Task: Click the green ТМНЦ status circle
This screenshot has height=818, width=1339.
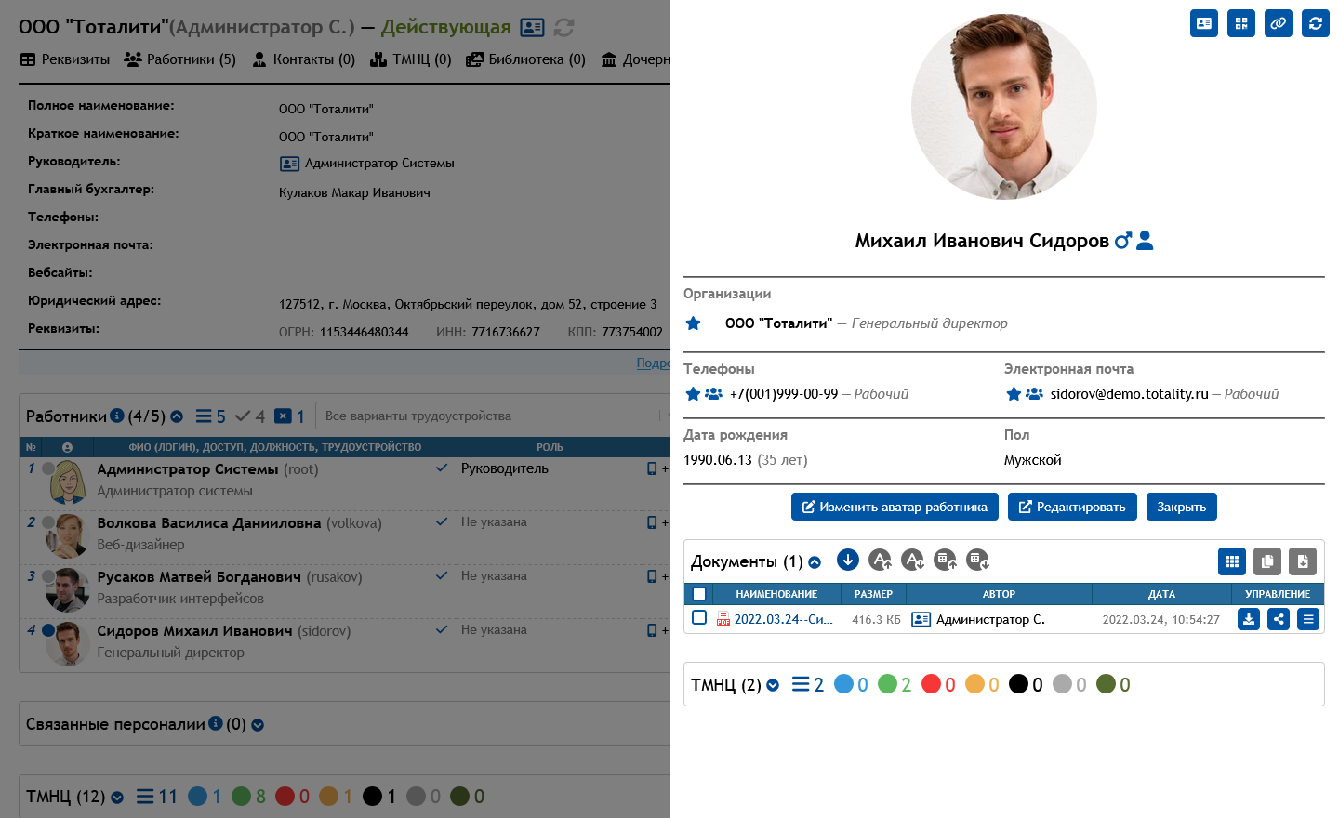Action: (888, 684)
